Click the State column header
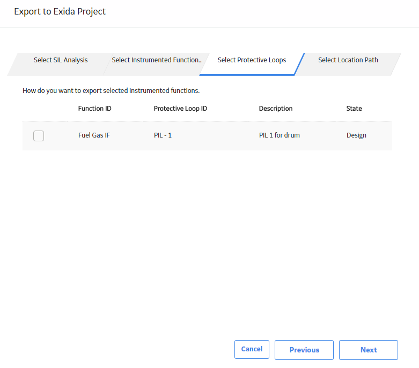Viewport: 419px width, 368px height. pos(354,109)
